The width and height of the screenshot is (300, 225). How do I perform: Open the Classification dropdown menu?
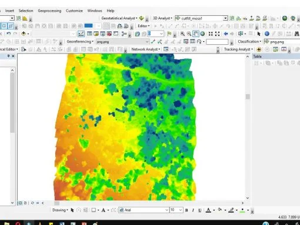[x=249, y=42]
